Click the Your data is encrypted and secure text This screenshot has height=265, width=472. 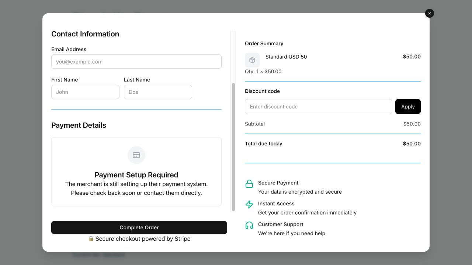coord(300,192)
